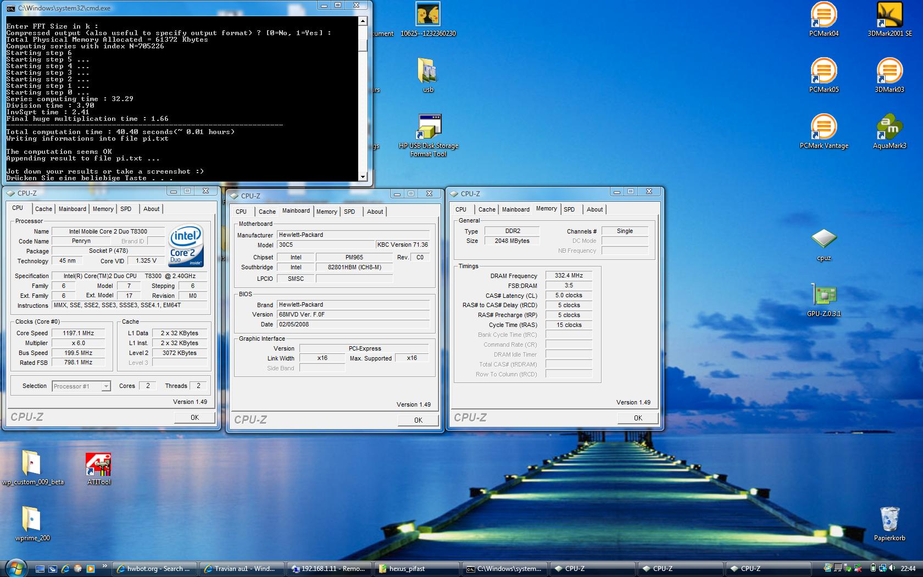Viewport: 923px width, 577px height.
Task: Click the taskbar clock showing 22:44
Action: click(x=908, y=569)
